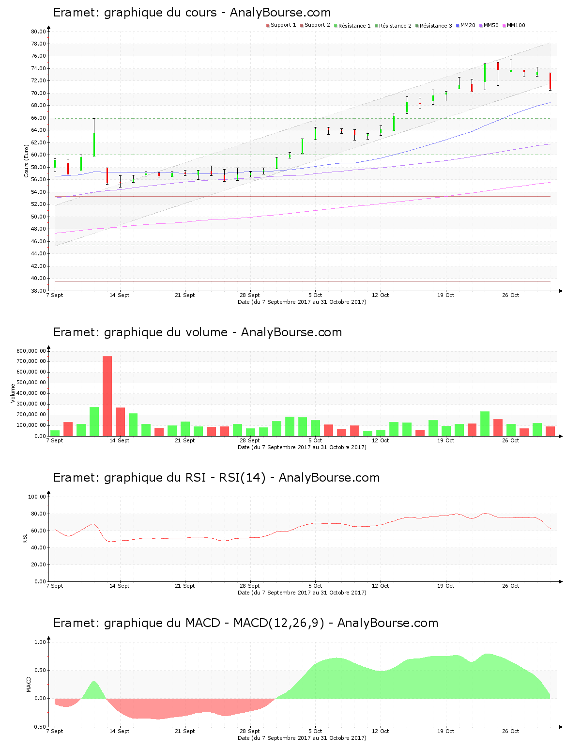Click 100.00 on the RSI axis

(37, 497)
